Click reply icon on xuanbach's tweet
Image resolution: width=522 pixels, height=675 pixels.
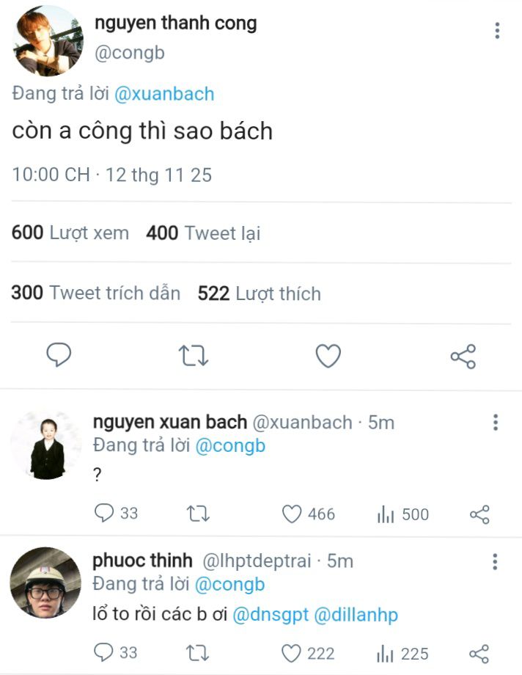click(106, 514)
